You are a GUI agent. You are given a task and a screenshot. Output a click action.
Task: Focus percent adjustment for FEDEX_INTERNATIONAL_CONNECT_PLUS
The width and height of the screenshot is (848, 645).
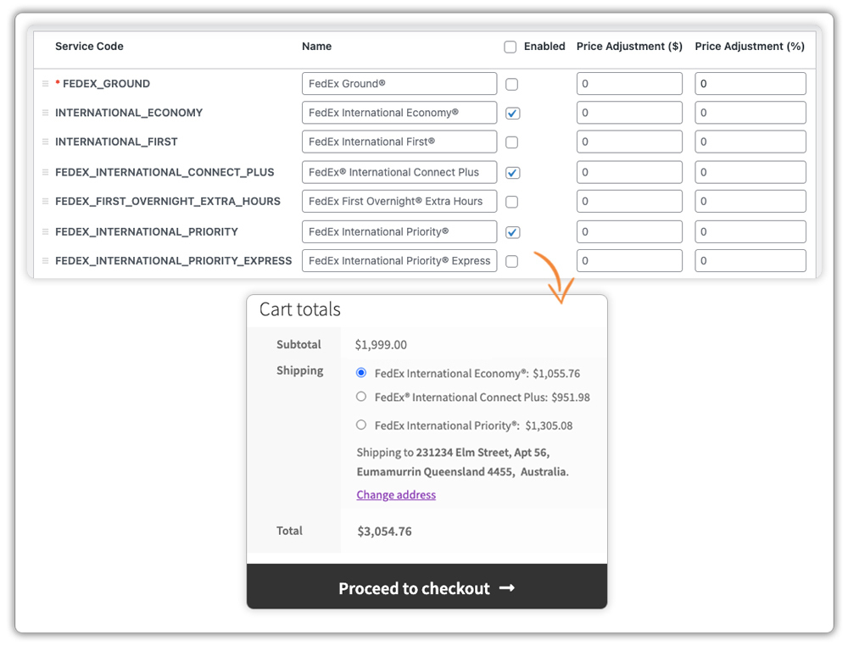(x=750, y=172)
